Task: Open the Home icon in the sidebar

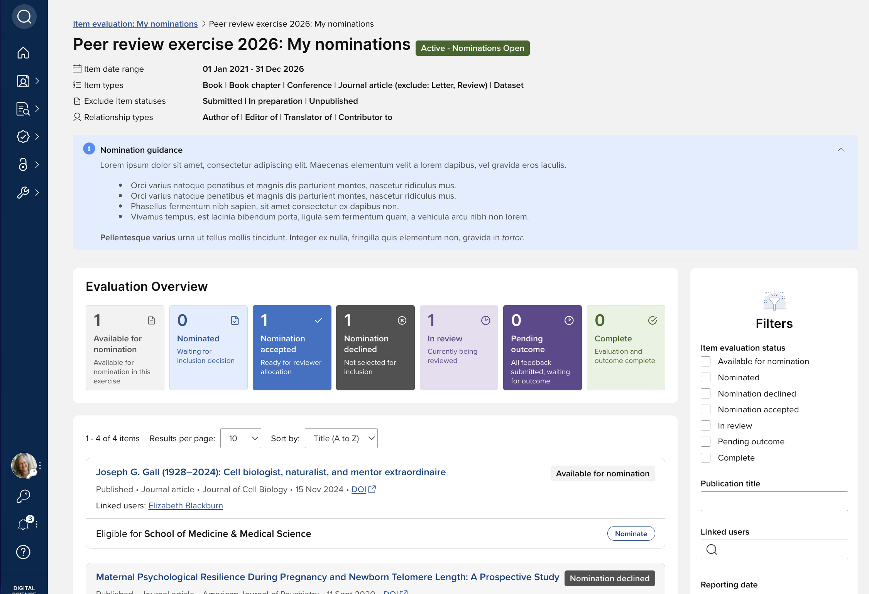Action: (23, 53)
